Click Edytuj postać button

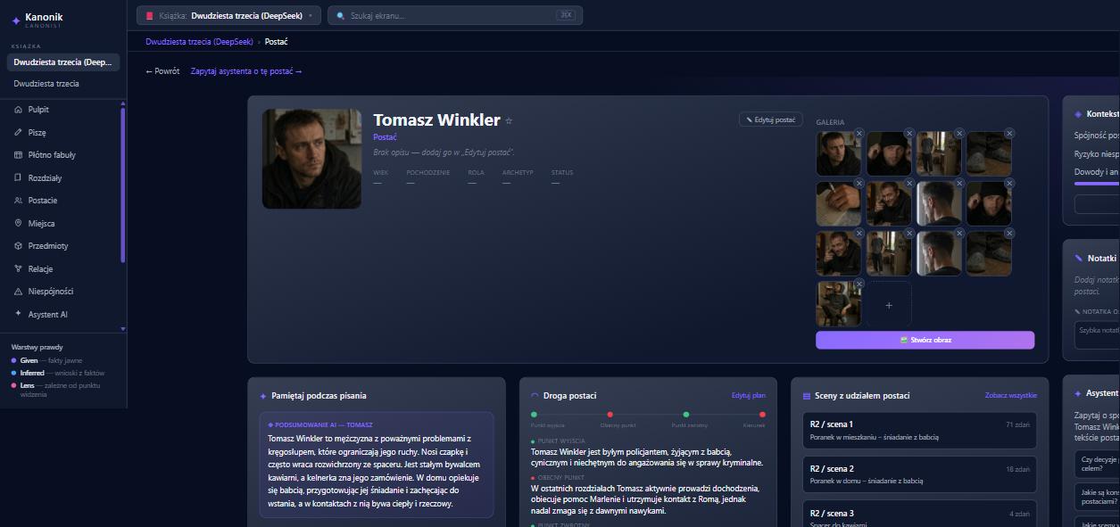coord(771,119)
